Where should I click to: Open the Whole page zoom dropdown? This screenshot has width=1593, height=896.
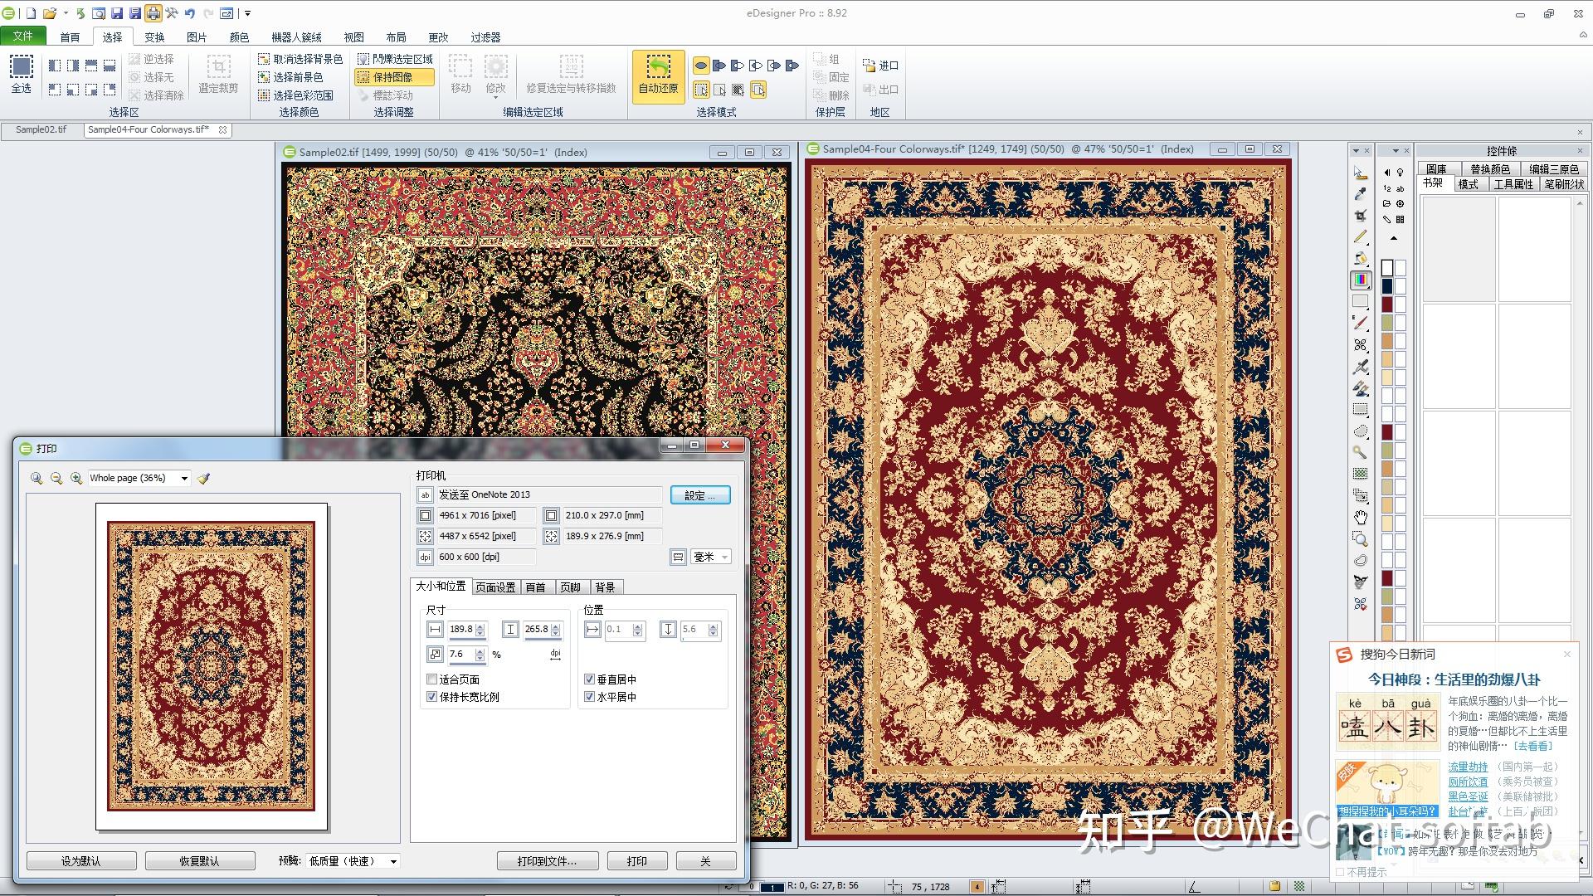coord(184,479)
